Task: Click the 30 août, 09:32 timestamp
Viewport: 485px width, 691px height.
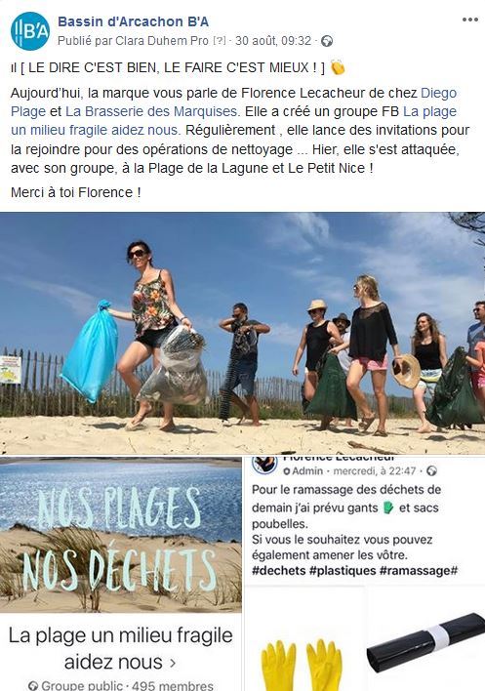Action: click(x=273, y=41)
